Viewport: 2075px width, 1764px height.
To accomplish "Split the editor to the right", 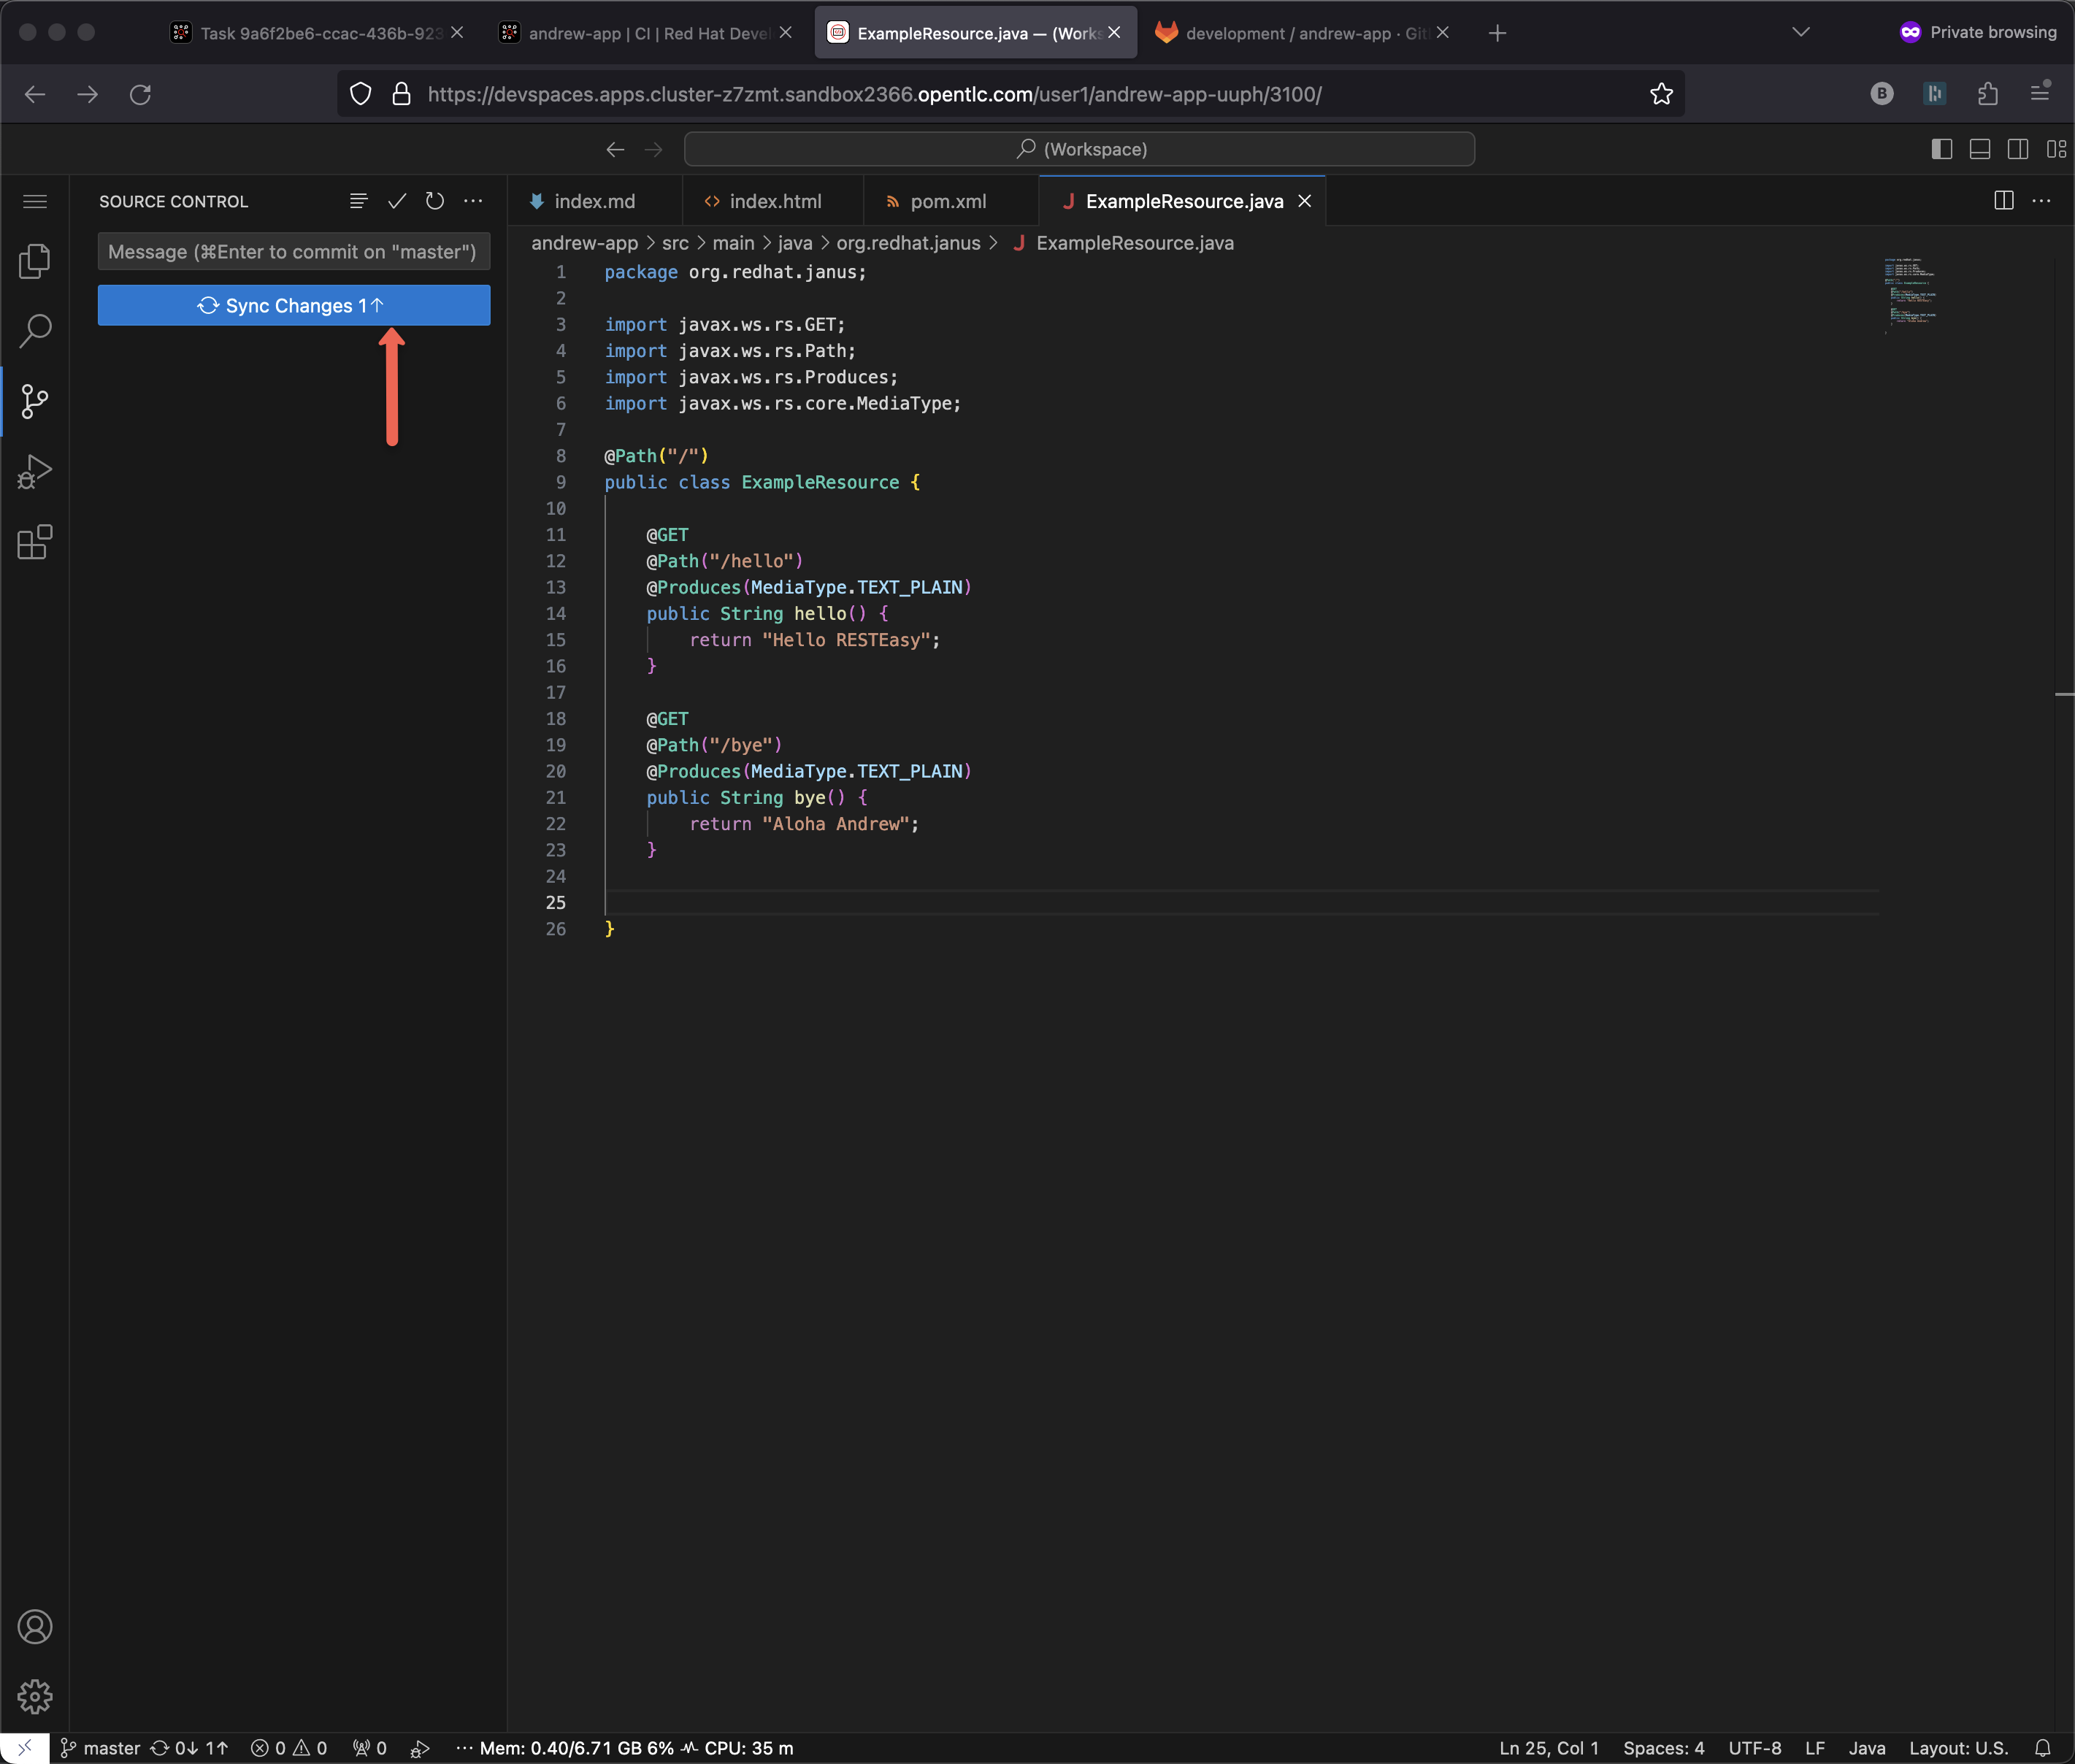I will point(2003,201).
